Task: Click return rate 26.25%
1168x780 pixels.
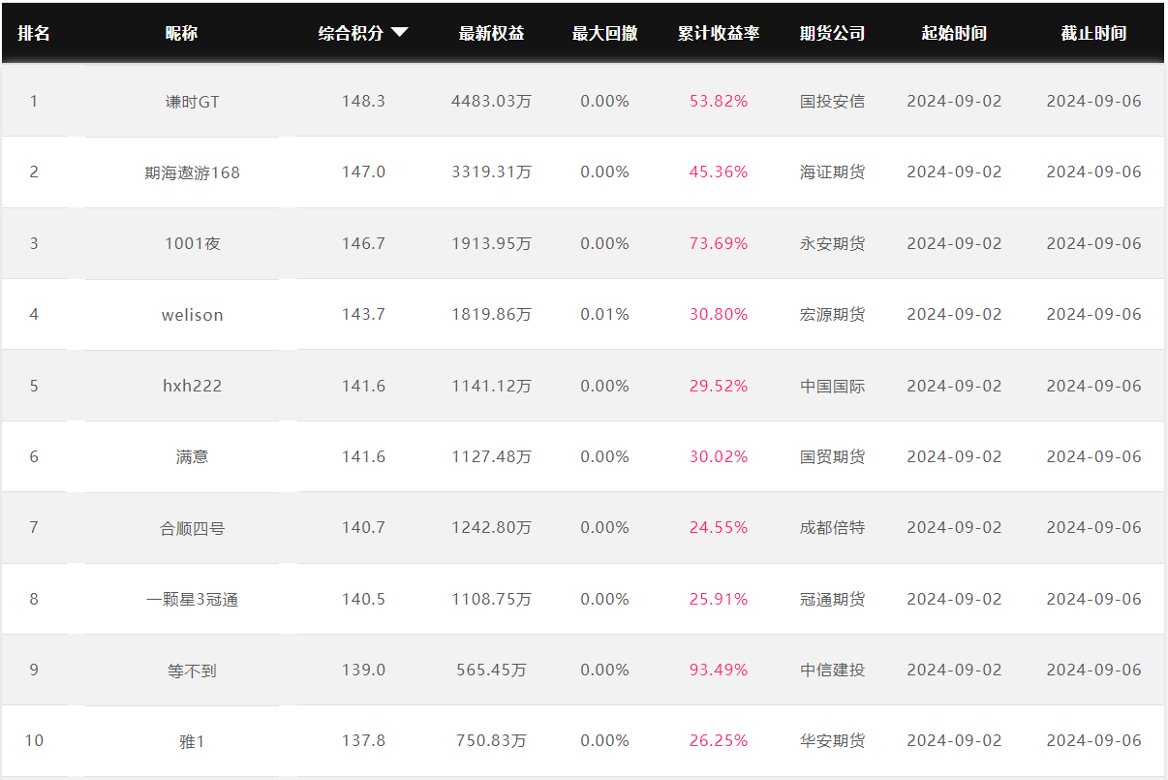Action: point(719,740)
